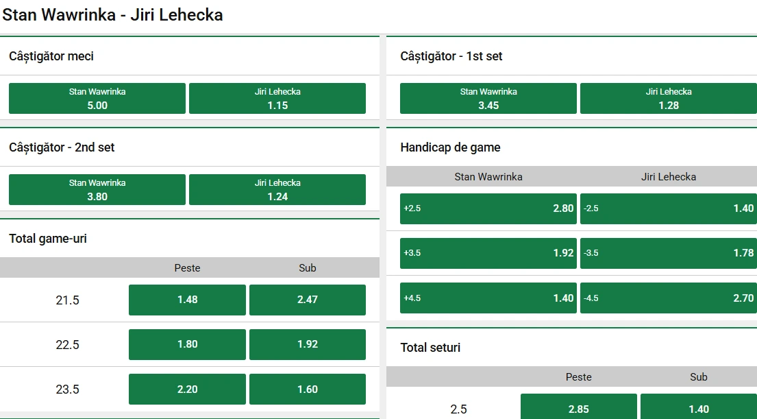Image resolution: width=757 pixels, height=419 pixels.
Task: Bet on Stan Wawrinka match winner 5.00
Action: click(97, 99)
